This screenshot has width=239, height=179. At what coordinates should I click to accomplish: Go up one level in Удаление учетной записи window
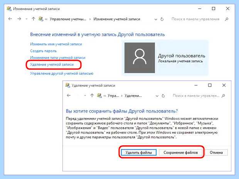[92, 95]
